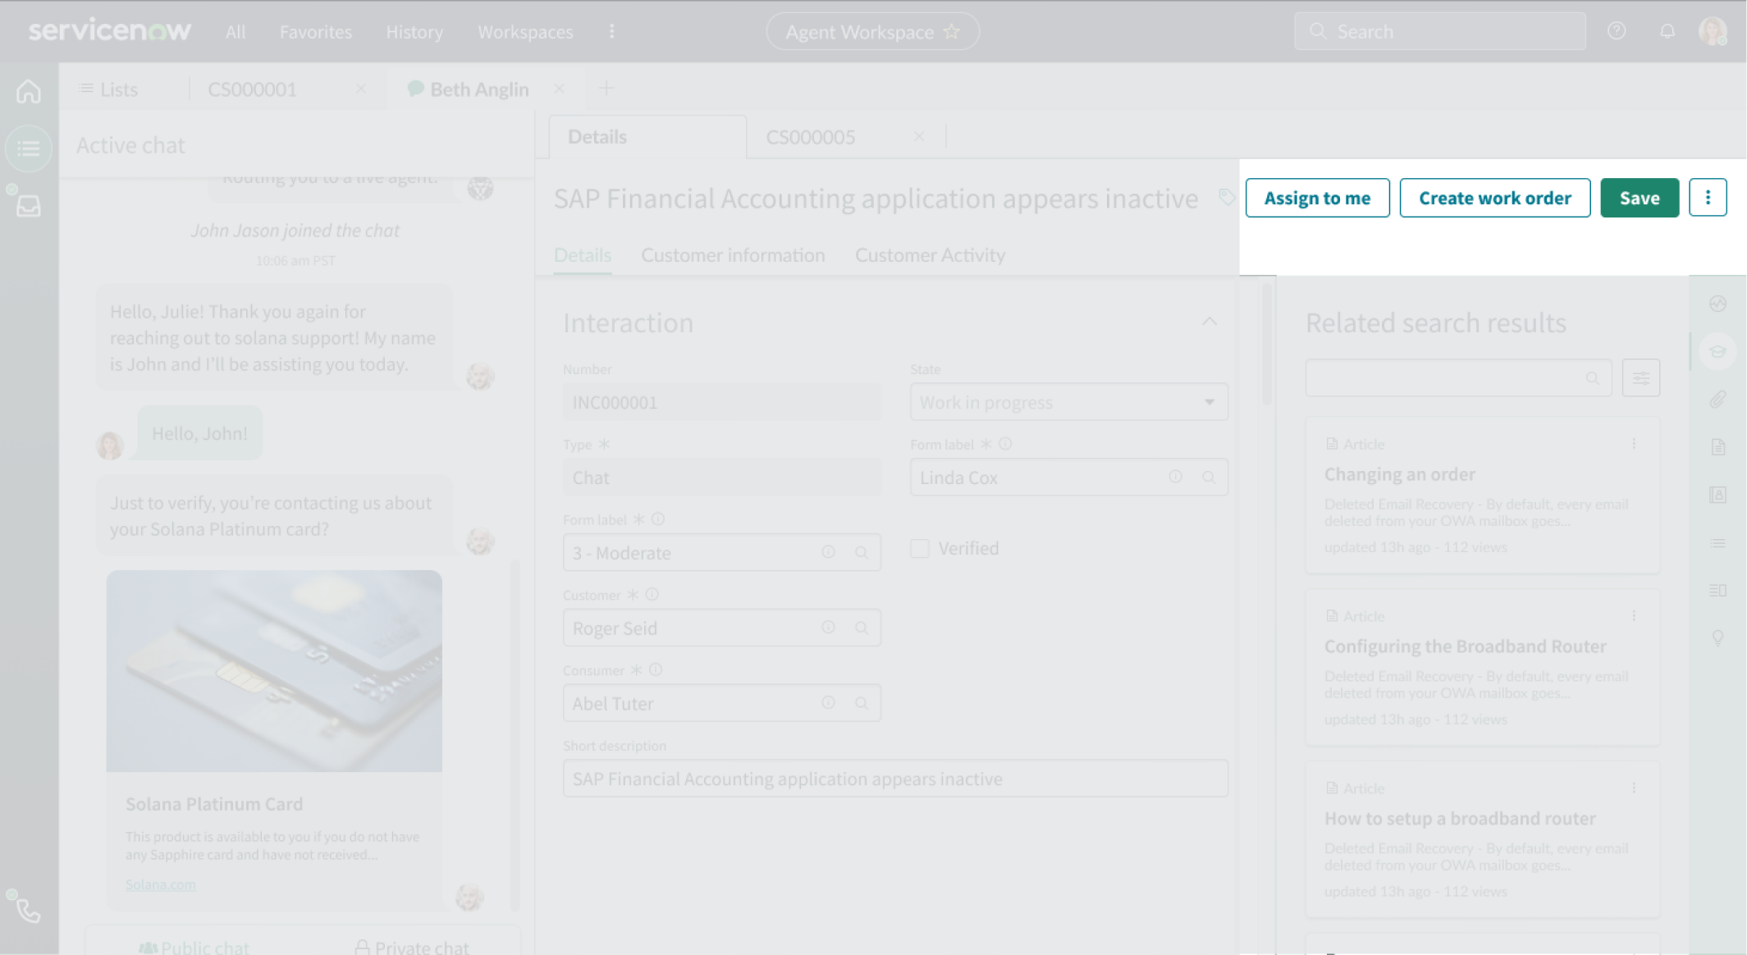Open the State dropdown
Screen dimensions: 1747x955
pos(1068,402)
